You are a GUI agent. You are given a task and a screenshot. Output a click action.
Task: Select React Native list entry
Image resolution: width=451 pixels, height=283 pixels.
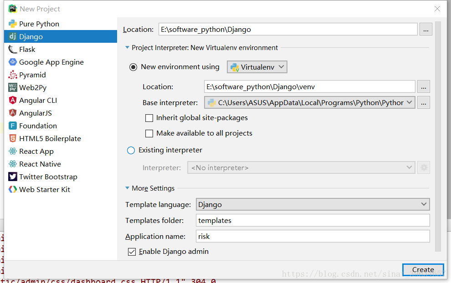click(x=61, y=164)
